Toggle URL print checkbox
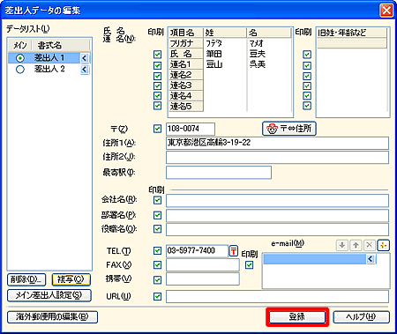 coord(157,296)
